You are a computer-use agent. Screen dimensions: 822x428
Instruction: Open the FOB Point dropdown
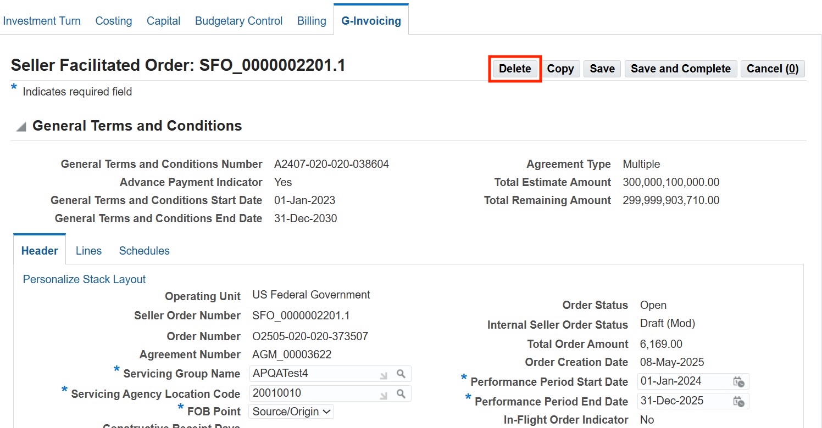[x=291, y=412]
